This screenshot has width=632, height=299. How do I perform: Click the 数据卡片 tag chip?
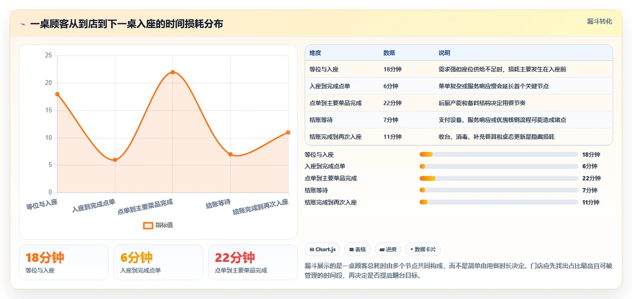pyautogui.click(x=423, y=249)
